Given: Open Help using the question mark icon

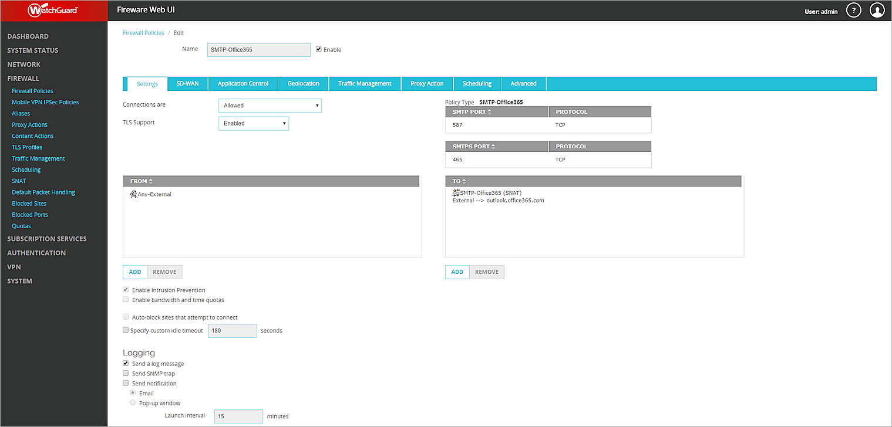Looking at the screenshot, I should click(x=853, y=10).
